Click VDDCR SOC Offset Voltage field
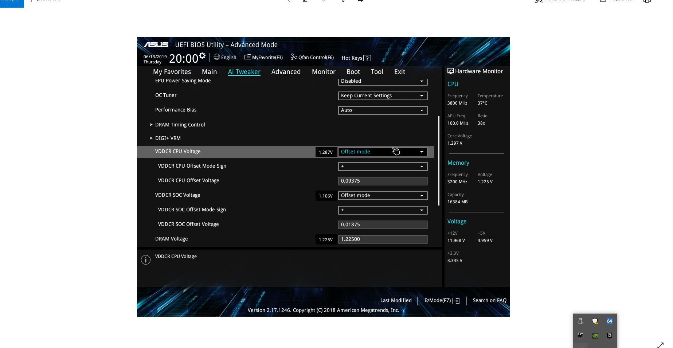Image resolution: width=673 pixels, height=348 pixels. click(383, 225)
